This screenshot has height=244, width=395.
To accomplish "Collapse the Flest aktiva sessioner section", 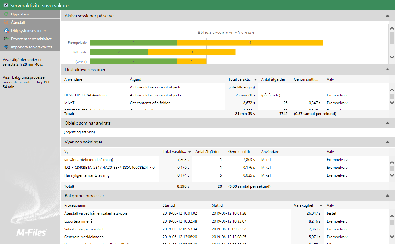I will (x=387, y=70).
